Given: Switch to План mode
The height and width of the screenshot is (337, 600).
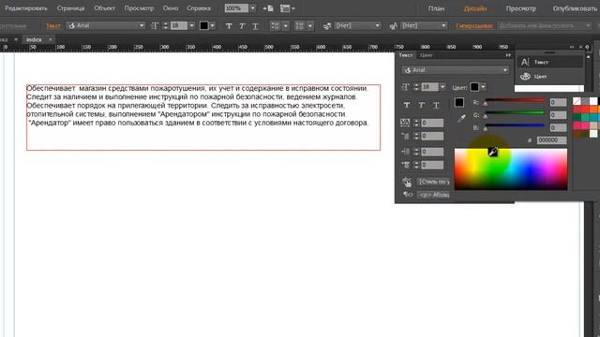Looking at the screenshot, I should pos(436,8).
